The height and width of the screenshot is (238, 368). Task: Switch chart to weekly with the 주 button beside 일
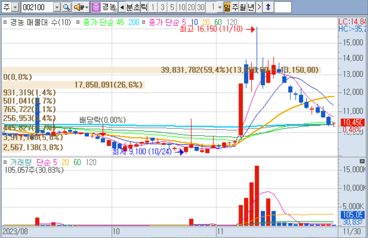tap(235, 7)
